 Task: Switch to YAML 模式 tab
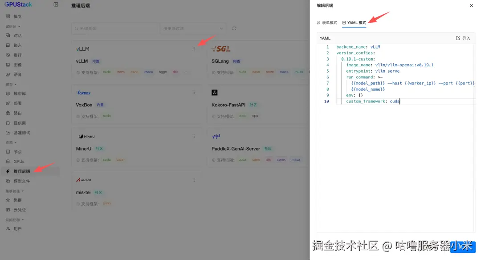(355, 23)
